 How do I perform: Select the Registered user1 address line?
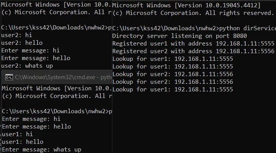click(193, 44)
